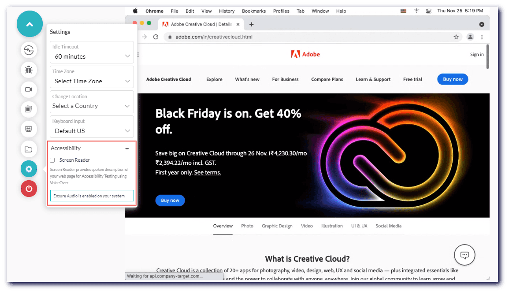
Task: Click the Adobe Creative Cloud nav label
Action: tap(168, 79)
